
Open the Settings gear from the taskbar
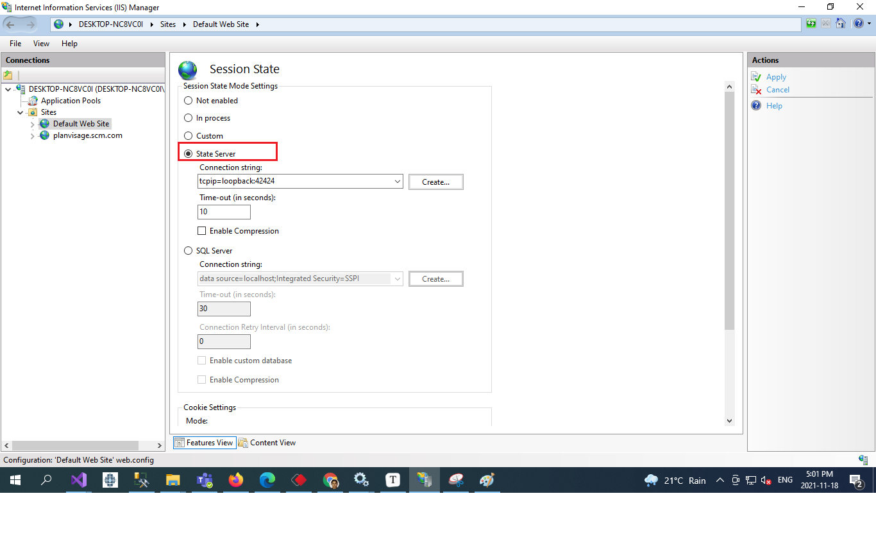[x=362, y=480]
